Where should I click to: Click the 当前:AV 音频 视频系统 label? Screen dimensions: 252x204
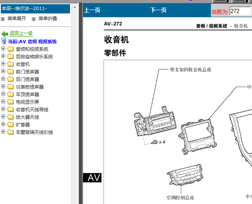32,42
